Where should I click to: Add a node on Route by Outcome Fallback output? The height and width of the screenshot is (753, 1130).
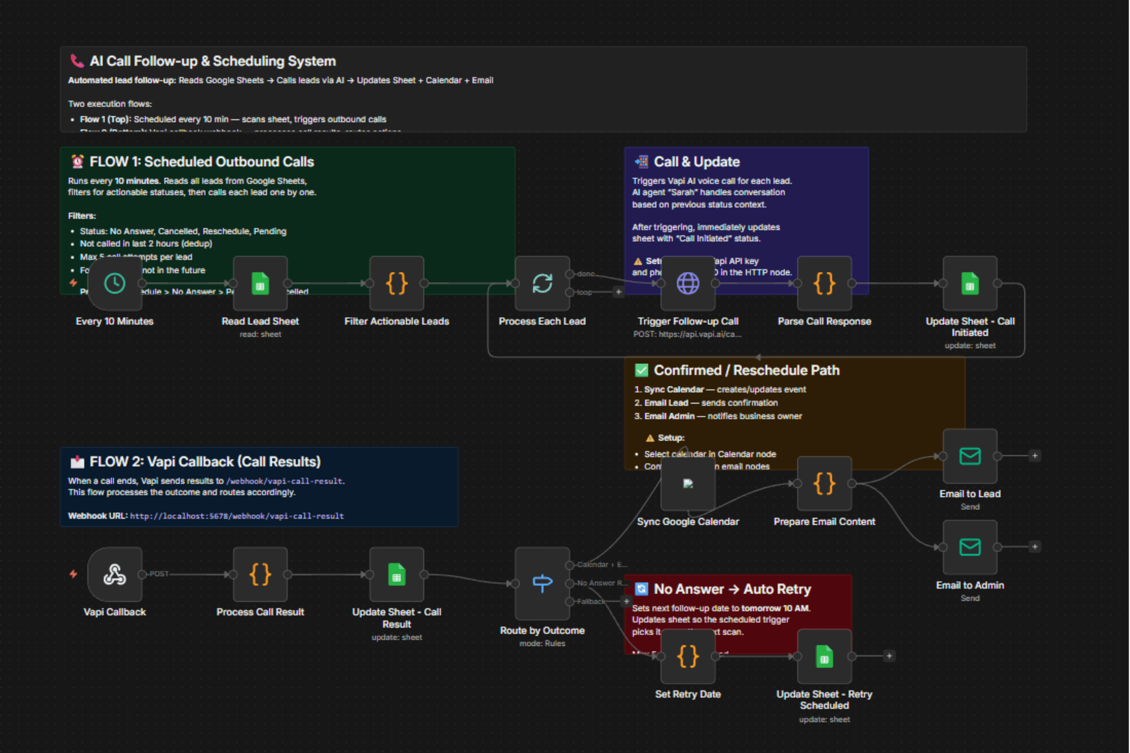pyautogui.click(x=626, y=601)
